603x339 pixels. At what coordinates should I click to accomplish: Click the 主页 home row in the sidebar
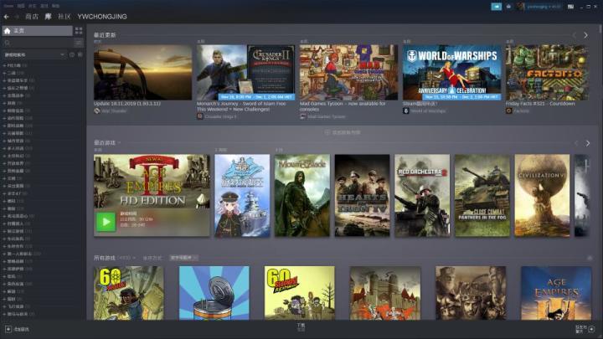click(38, 31)
